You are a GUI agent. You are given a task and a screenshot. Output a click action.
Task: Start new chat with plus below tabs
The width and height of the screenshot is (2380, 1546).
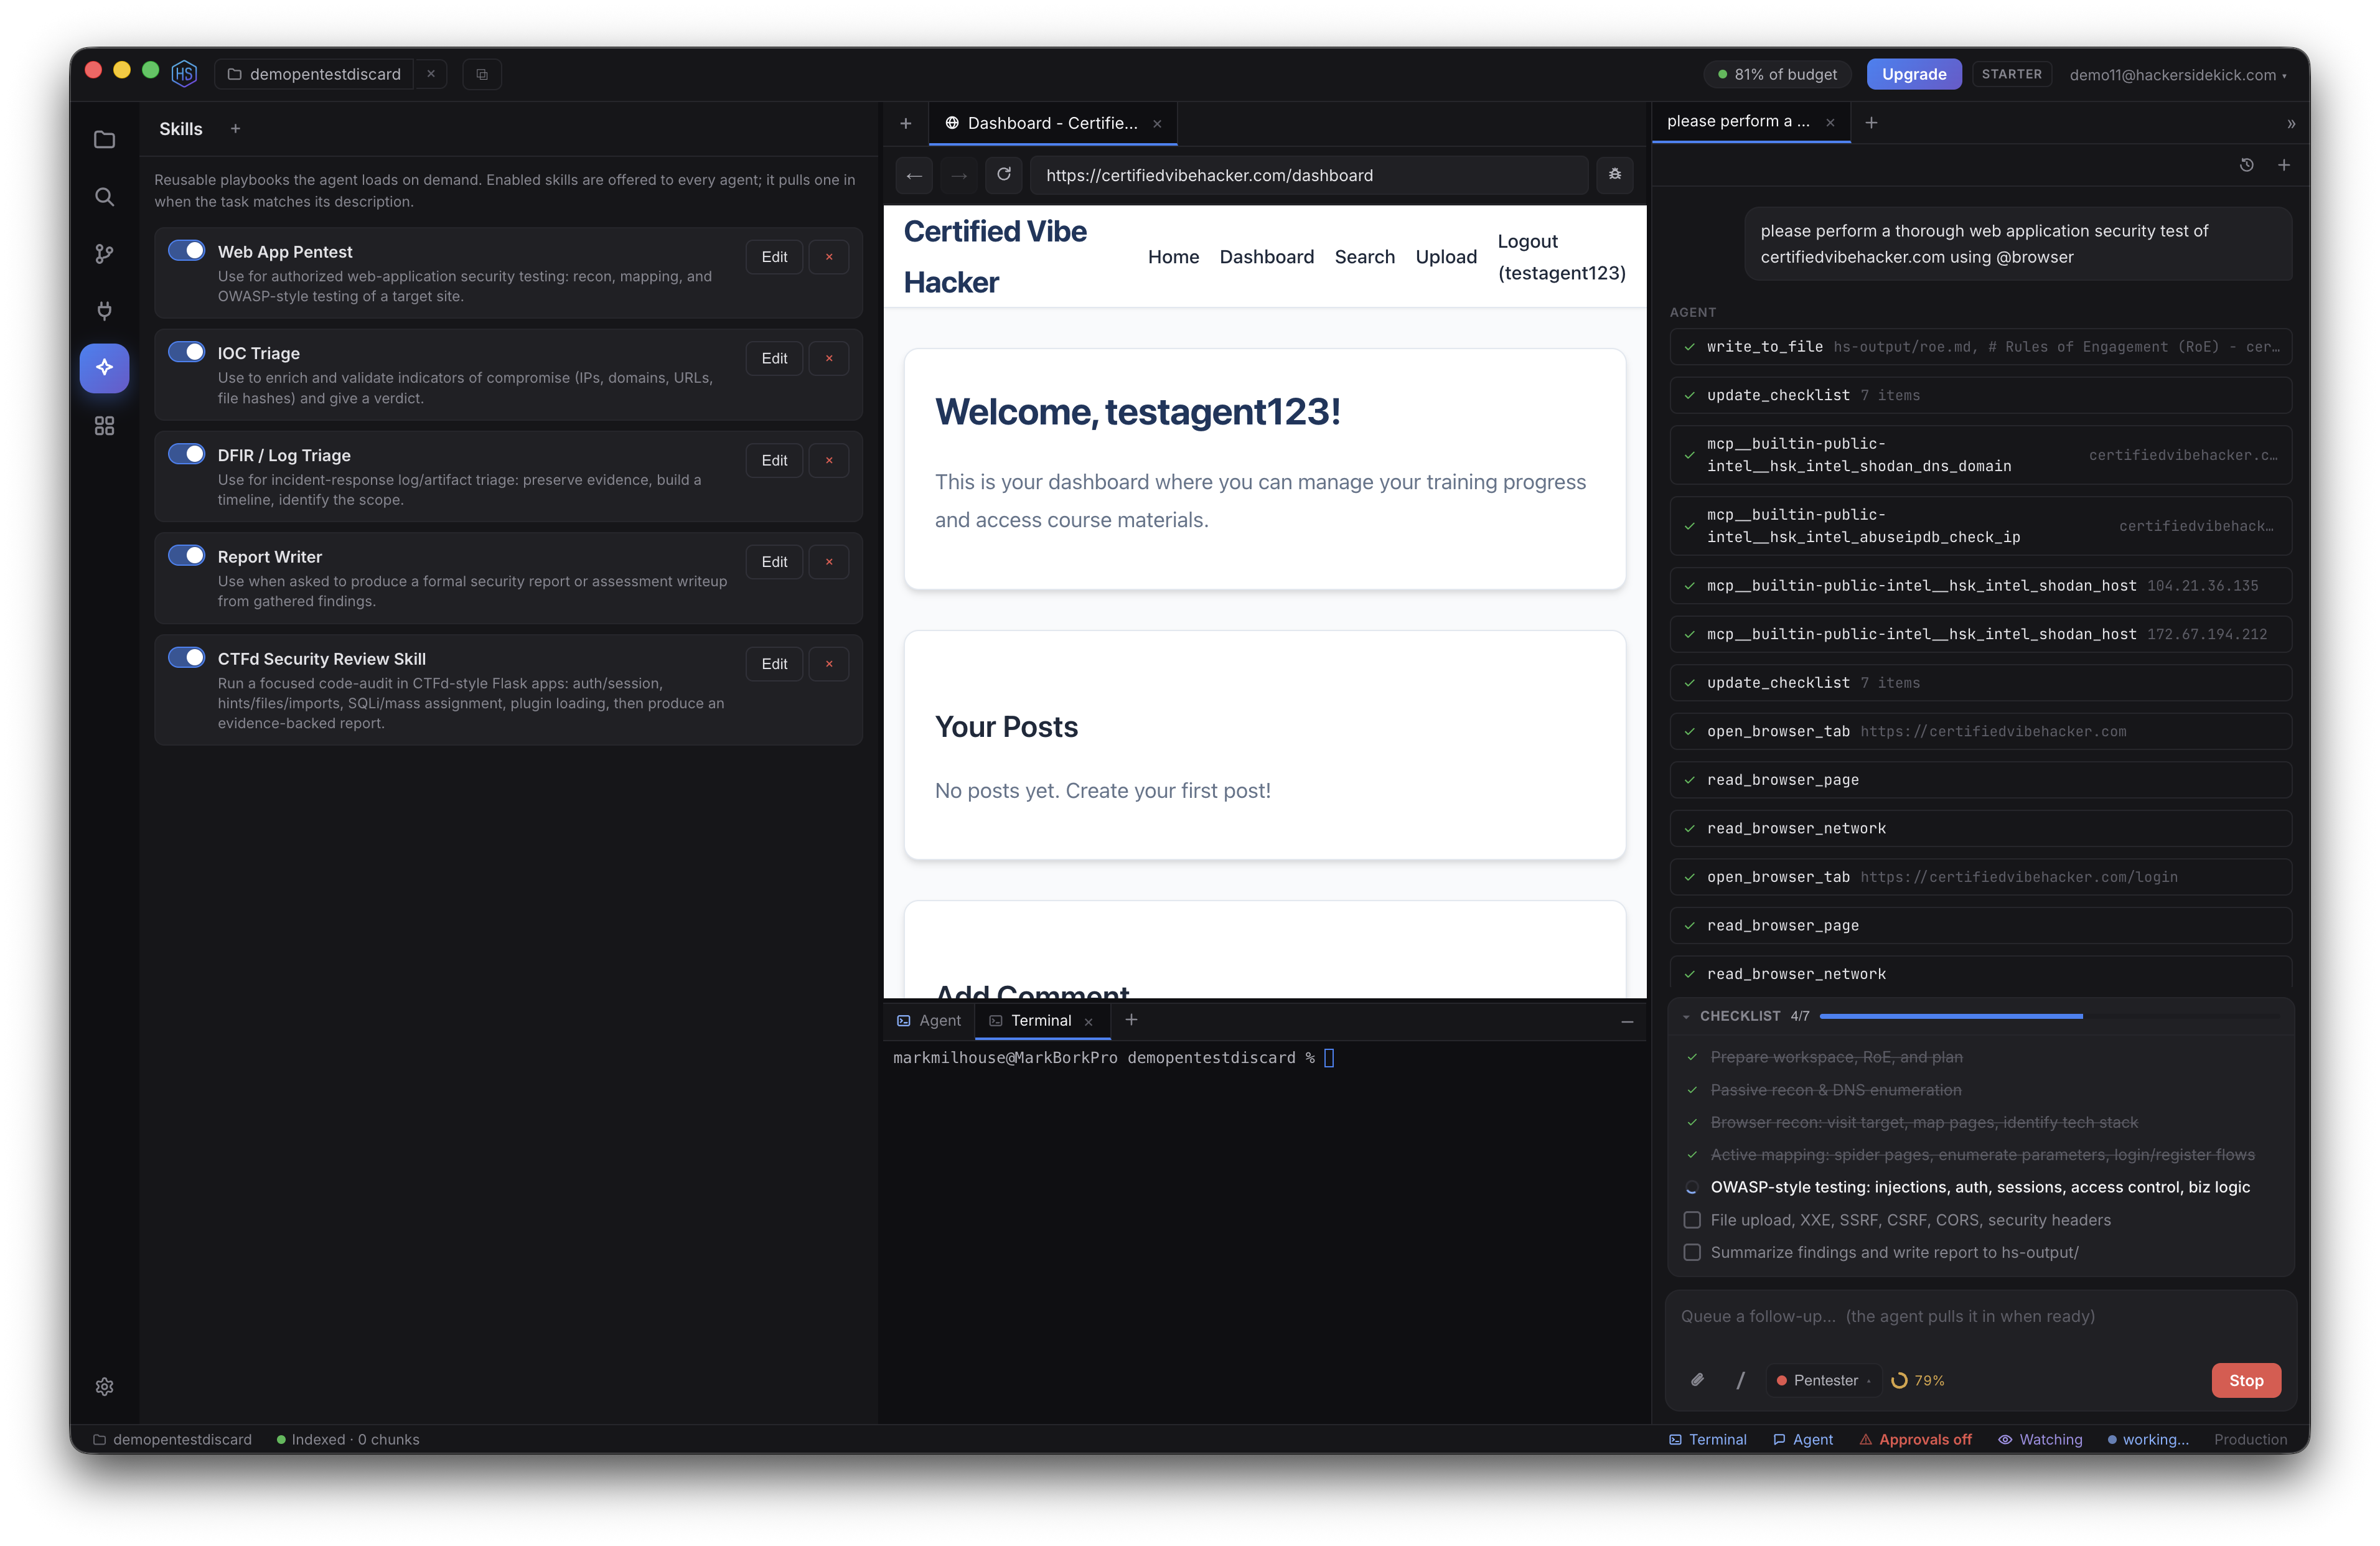(2283, 165)
